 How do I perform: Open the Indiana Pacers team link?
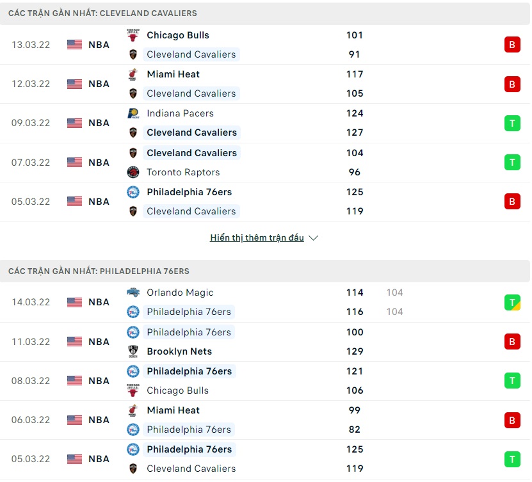click(x=180, y=113)
